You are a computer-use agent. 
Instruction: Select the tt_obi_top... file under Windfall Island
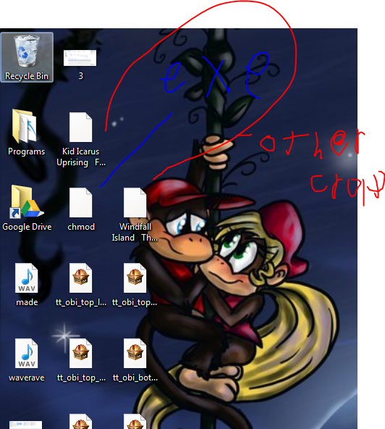click(x=135, y=284)
